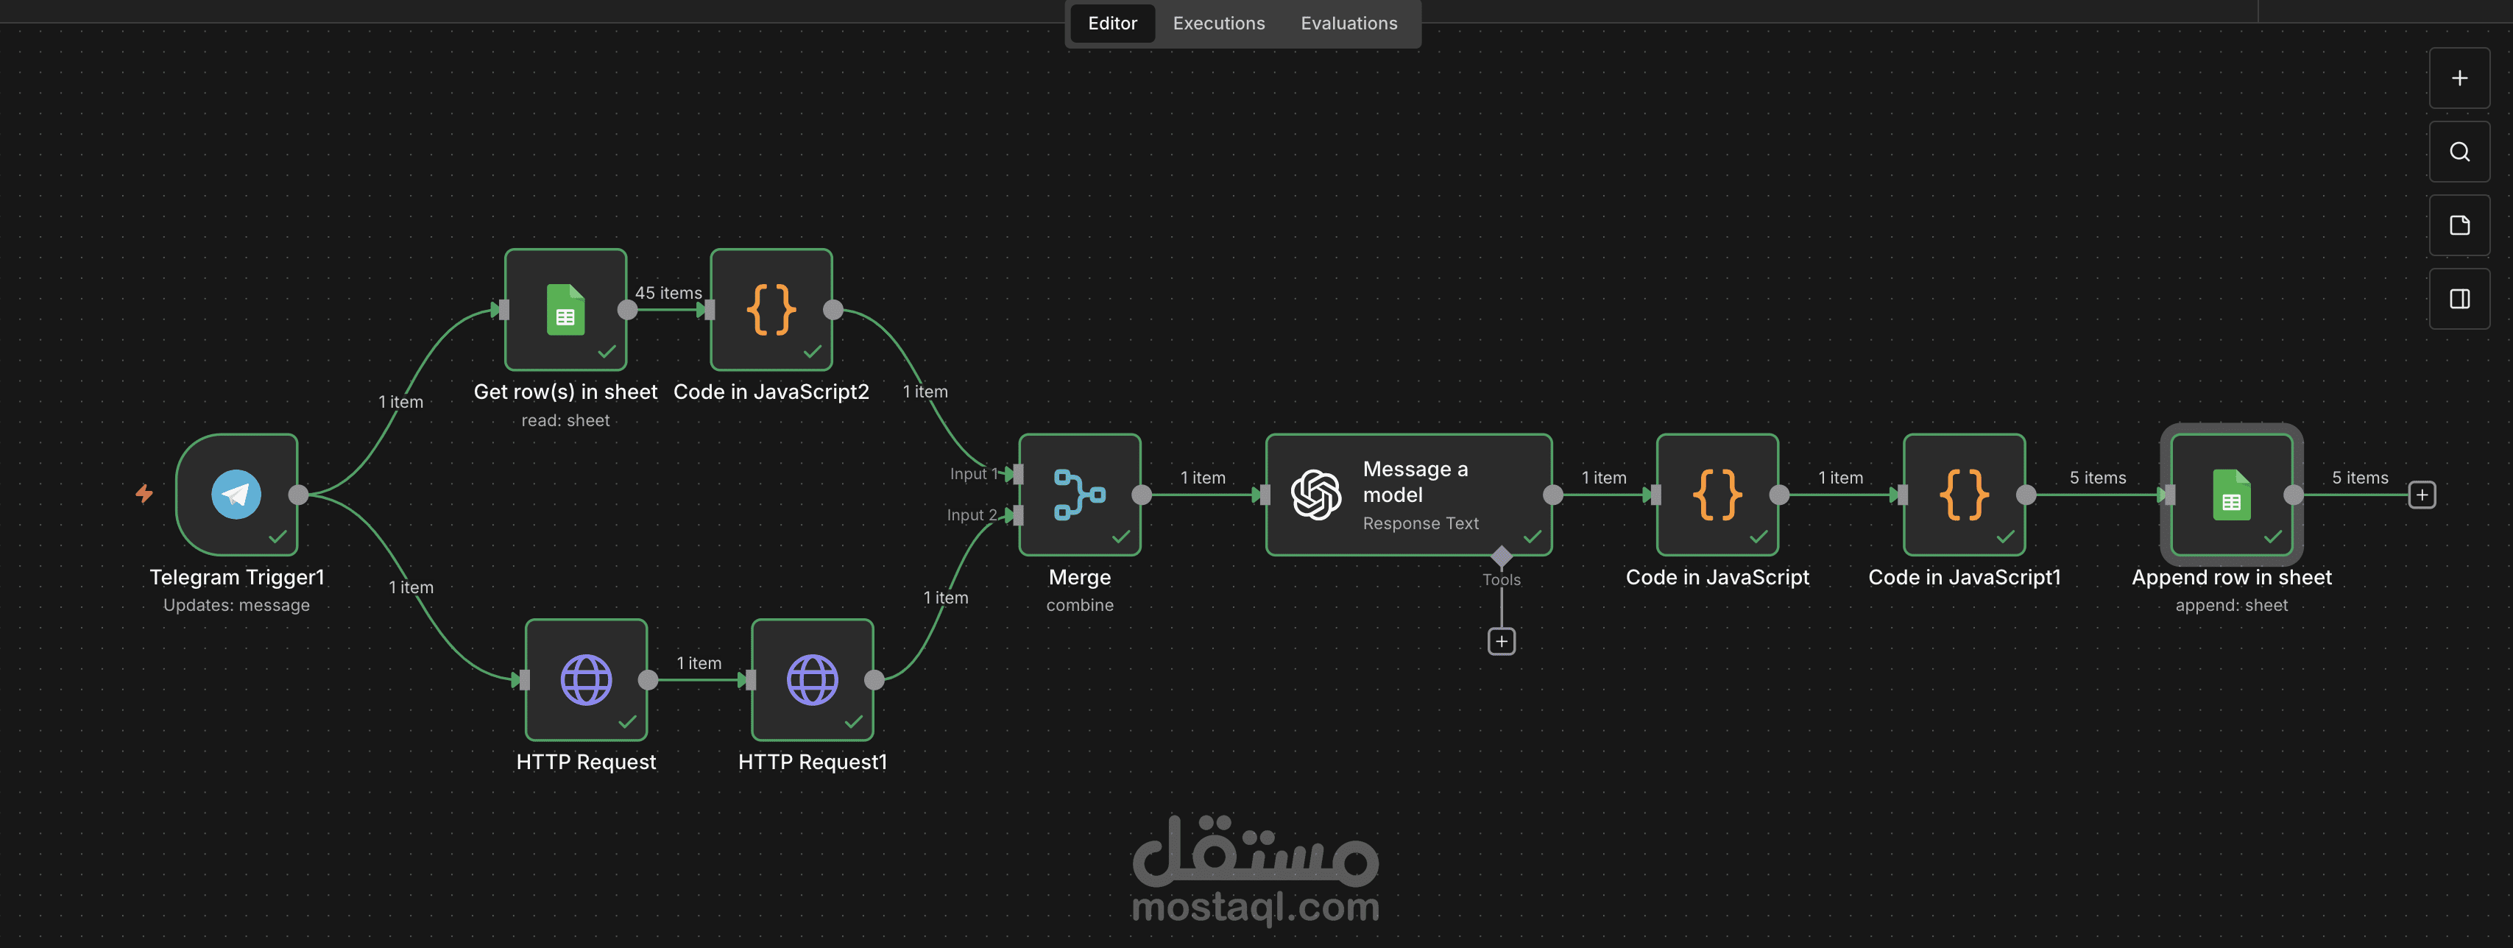
Task: Switch to the Evaluations tab
Action: [1349, 24]
